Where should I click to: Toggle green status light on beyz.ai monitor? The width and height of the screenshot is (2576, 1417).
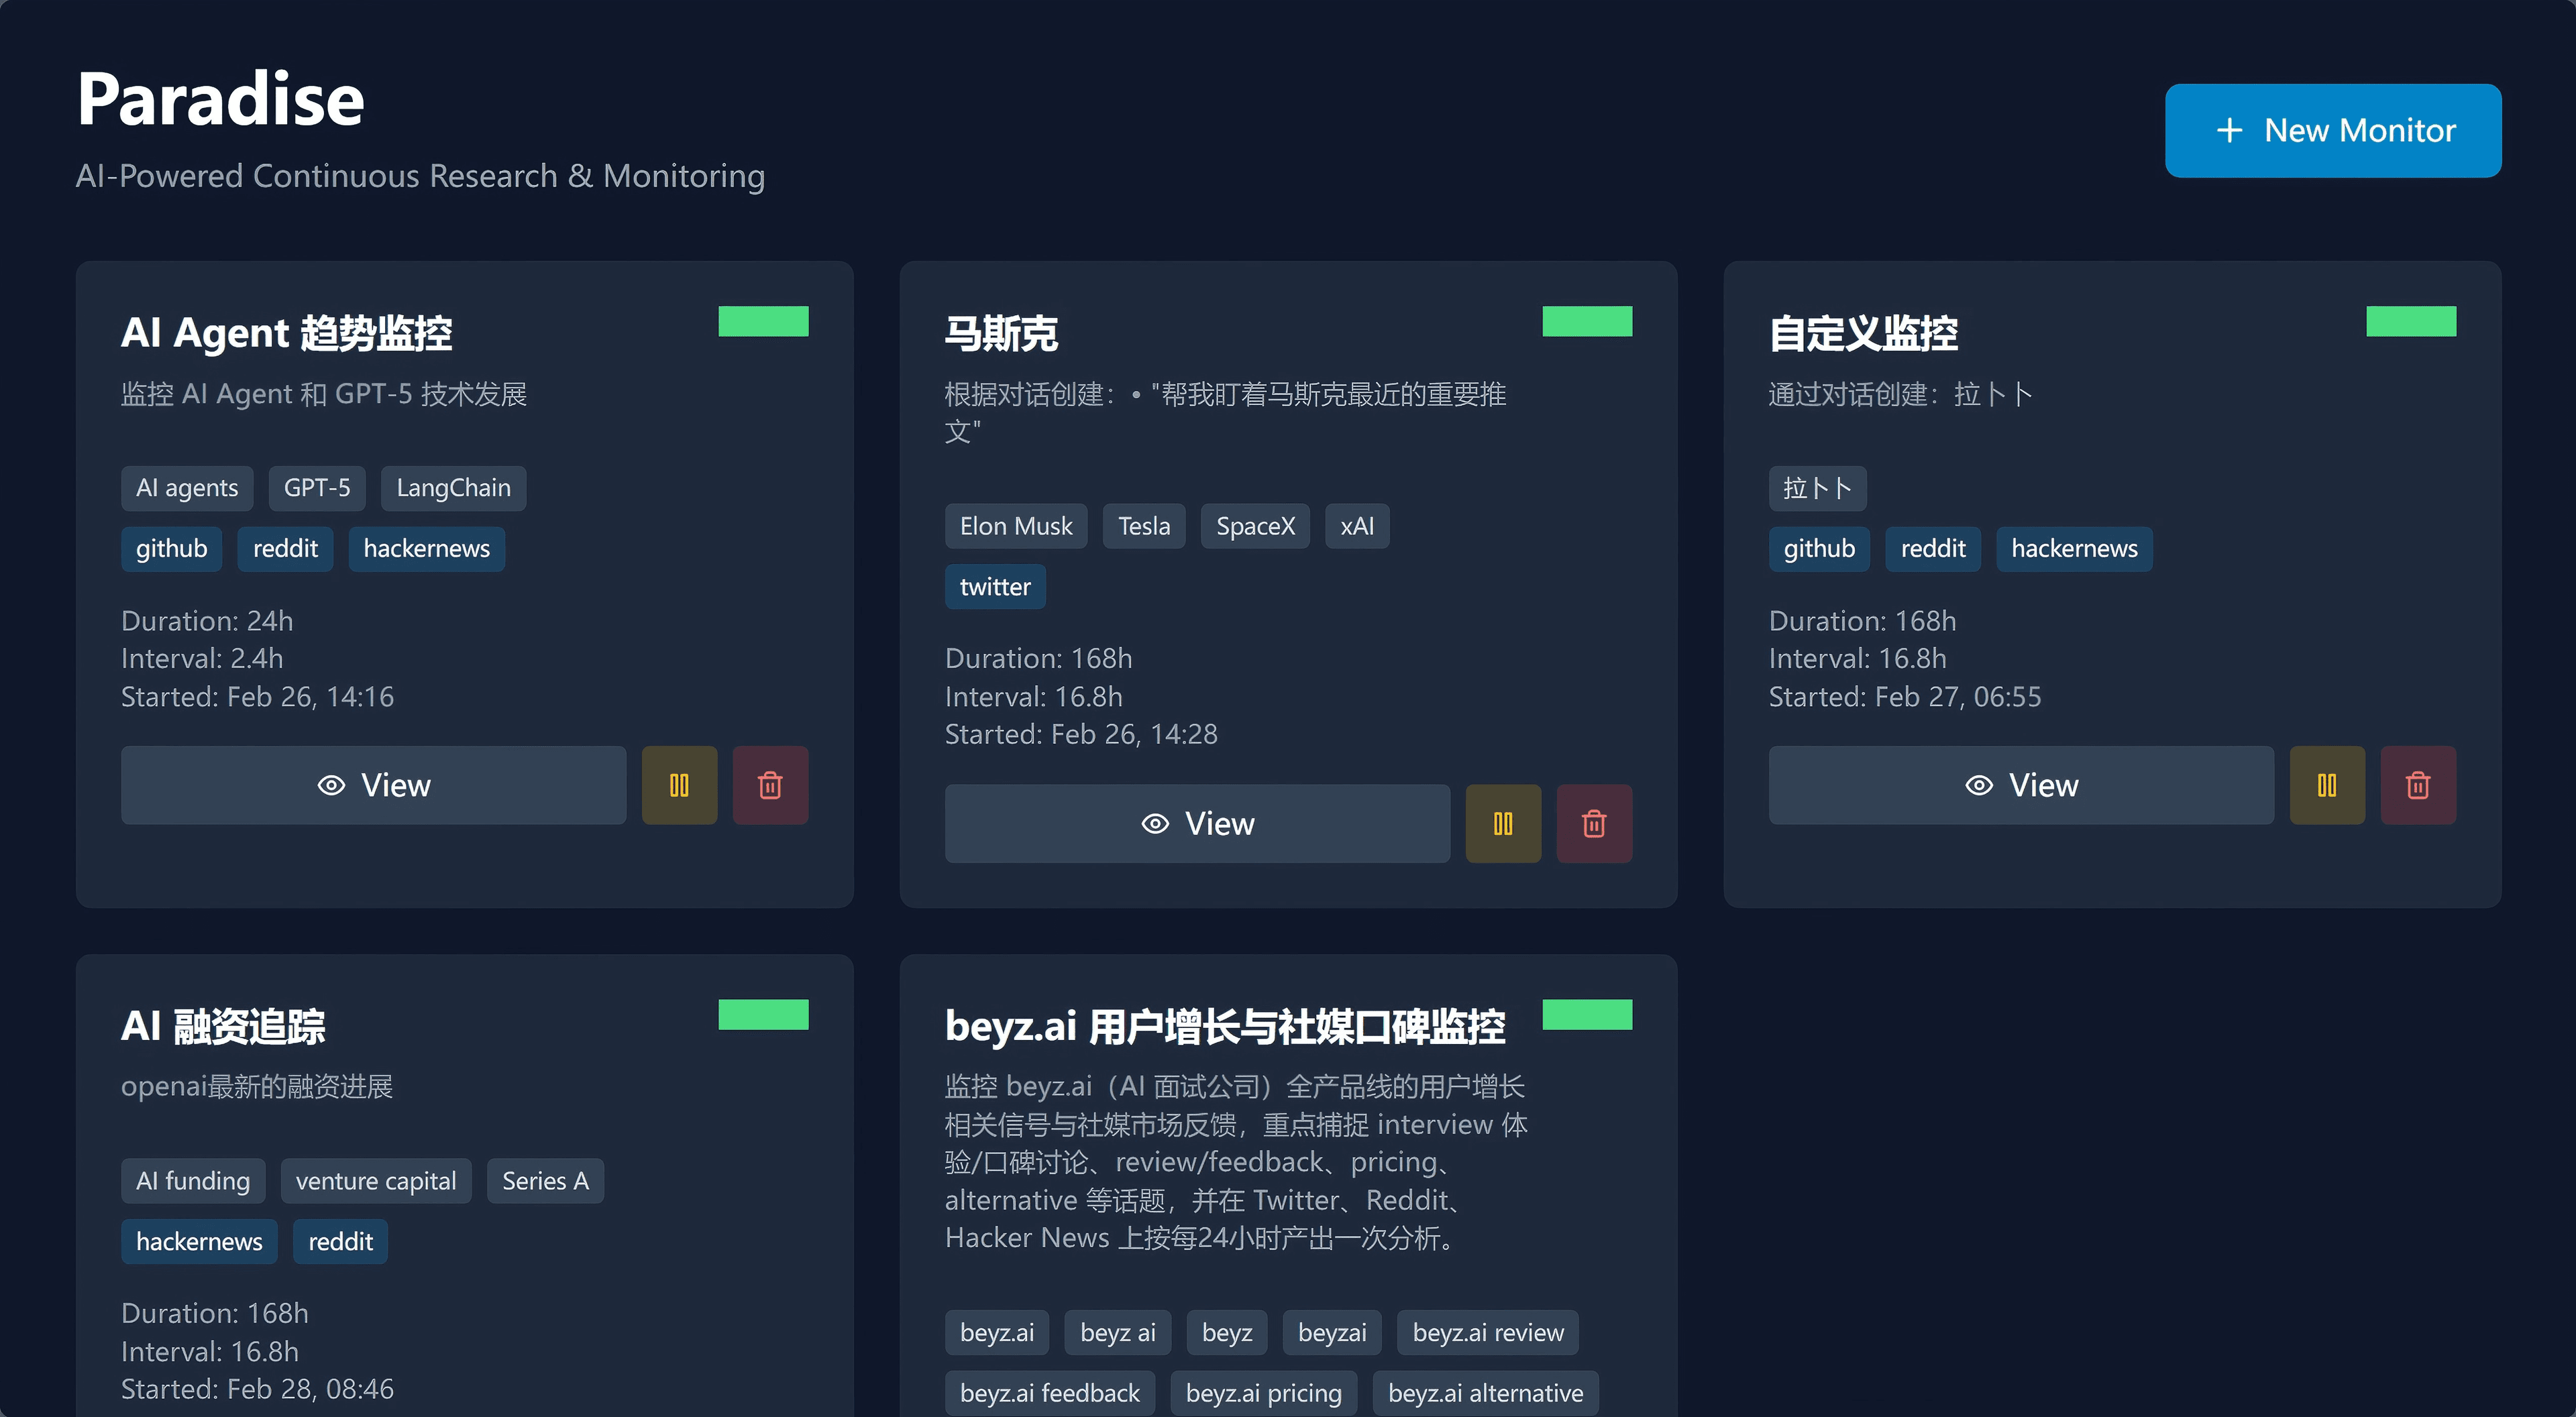tap(1587, 1014)
